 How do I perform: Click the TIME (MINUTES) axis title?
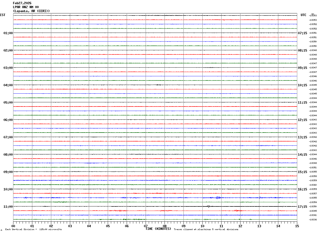tap(158, 229)
